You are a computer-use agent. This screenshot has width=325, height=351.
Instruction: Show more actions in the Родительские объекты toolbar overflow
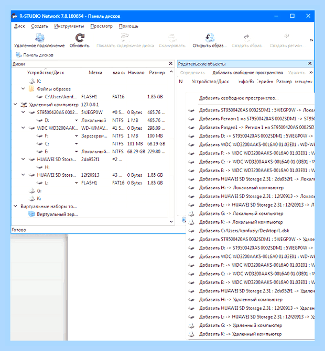311,73
